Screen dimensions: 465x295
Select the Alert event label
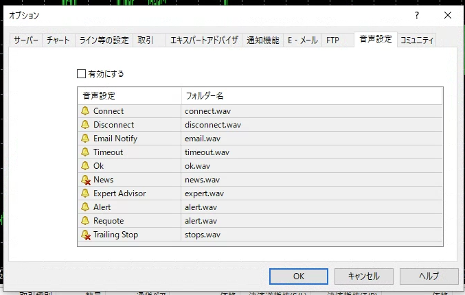coord(102,206)
